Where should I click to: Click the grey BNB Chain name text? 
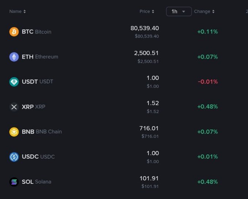(49, 132)
